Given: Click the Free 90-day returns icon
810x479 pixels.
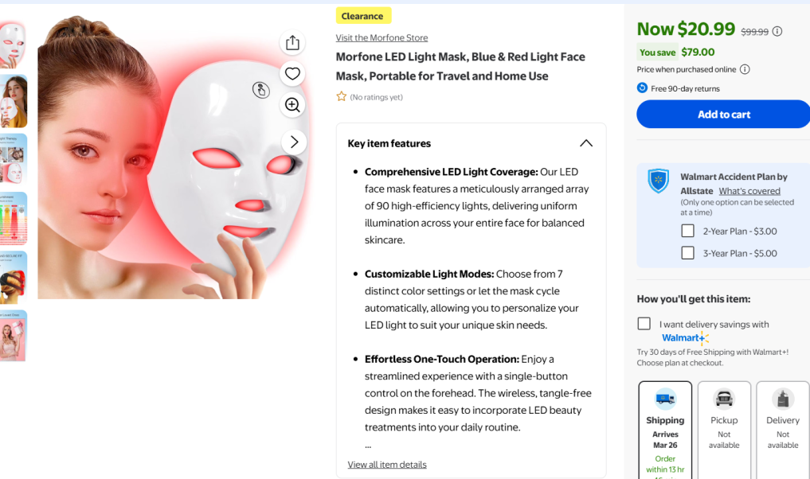Looking at the screenshot, I should tap(642, 88).
